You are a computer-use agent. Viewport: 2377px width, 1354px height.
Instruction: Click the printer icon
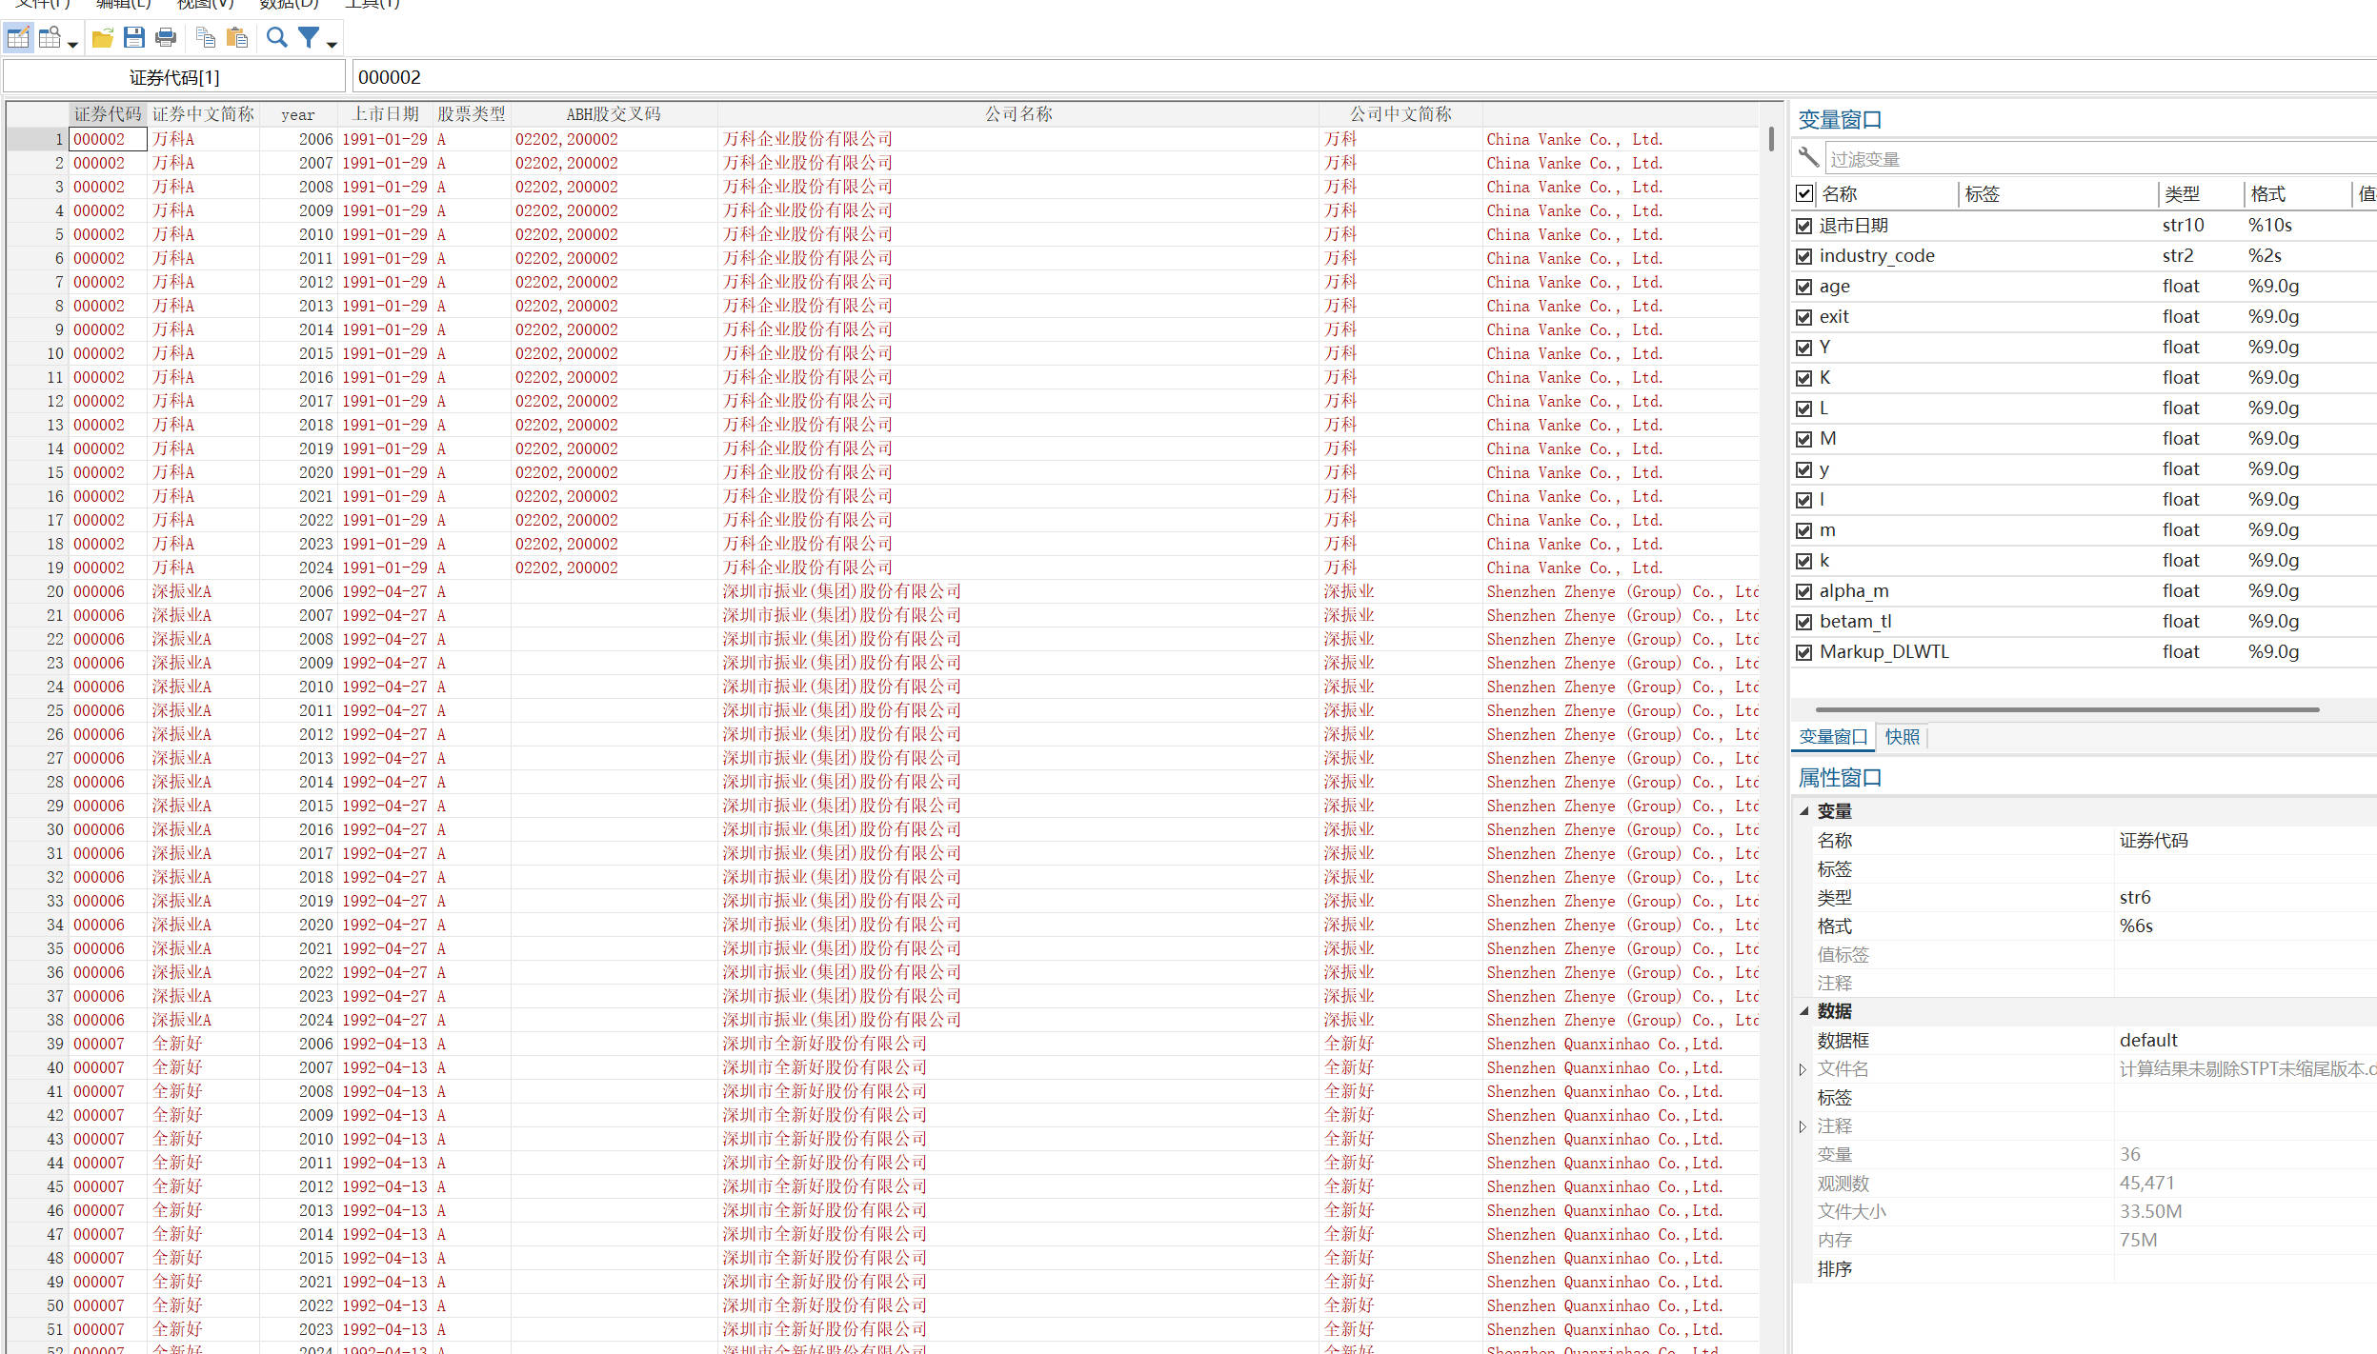tap(166, 38)
